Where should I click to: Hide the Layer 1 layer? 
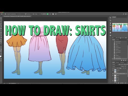coord(113,75)
